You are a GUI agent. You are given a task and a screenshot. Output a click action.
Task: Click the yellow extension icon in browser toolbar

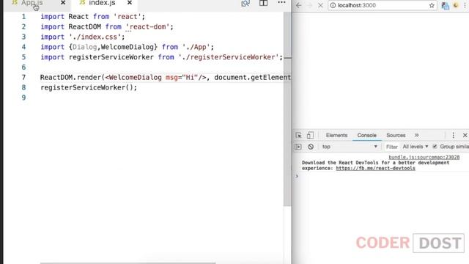tap(456, 5)
